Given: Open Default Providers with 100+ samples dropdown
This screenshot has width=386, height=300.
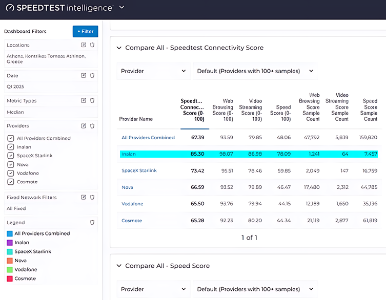Looking at the screenshot, I should [x=255, y=71].
